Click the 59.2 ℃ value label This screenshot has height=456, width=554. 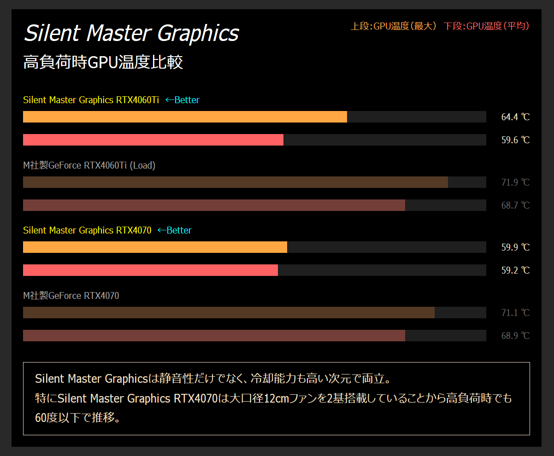coord(515,270)
